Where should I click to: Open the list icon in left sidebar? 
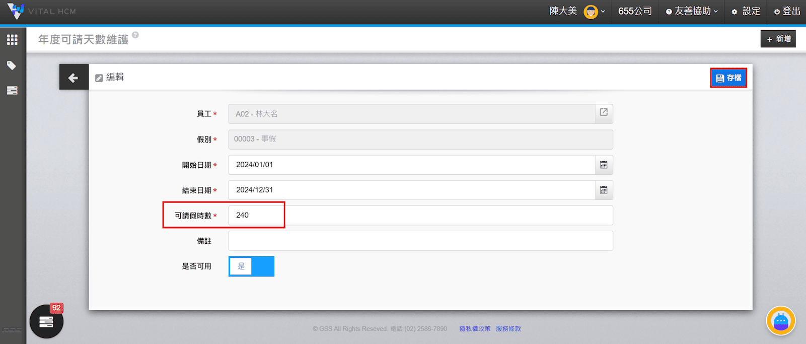(x=12, y=91)
